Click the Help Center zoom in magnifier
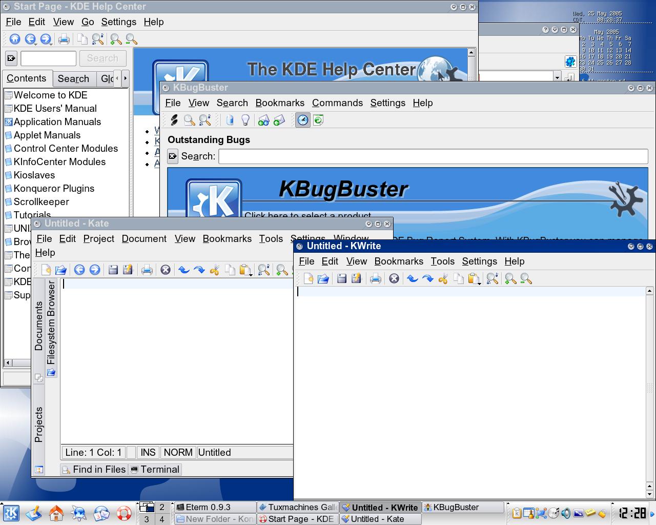The height and width of the screenshot is (525, 656). (x=116, y=39)
